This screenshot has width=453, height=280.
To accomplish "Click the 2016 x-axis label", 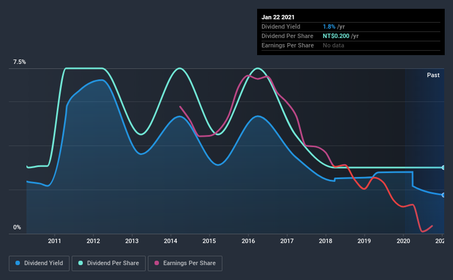I will tap(248, 241).
